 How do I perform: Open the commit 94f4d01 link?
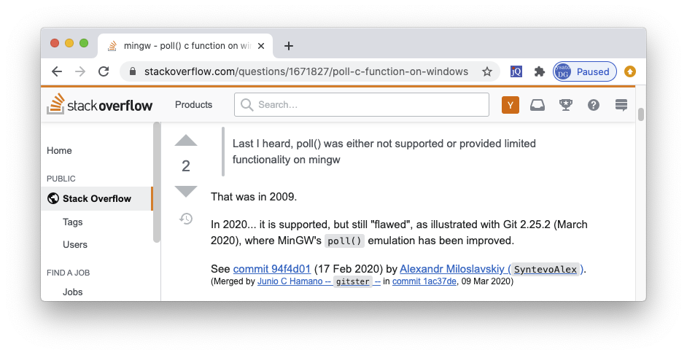click(271, 269)
